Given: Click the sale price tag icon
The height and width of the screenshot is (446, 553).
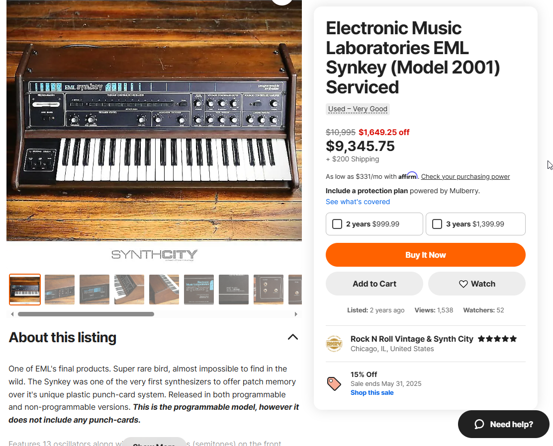Looking at the screenshot, I should coord(334,383).
